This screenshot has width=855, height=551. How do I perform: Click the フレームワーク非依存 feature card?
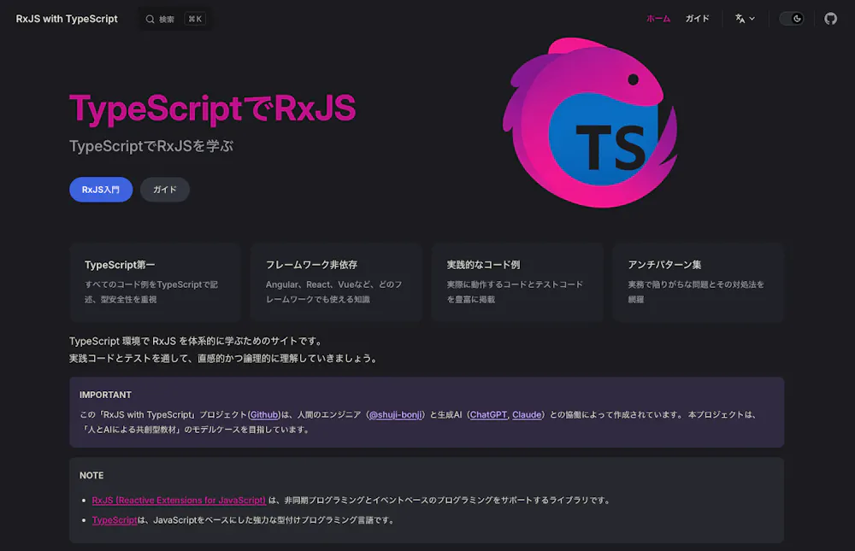click(x=336, y=282)
